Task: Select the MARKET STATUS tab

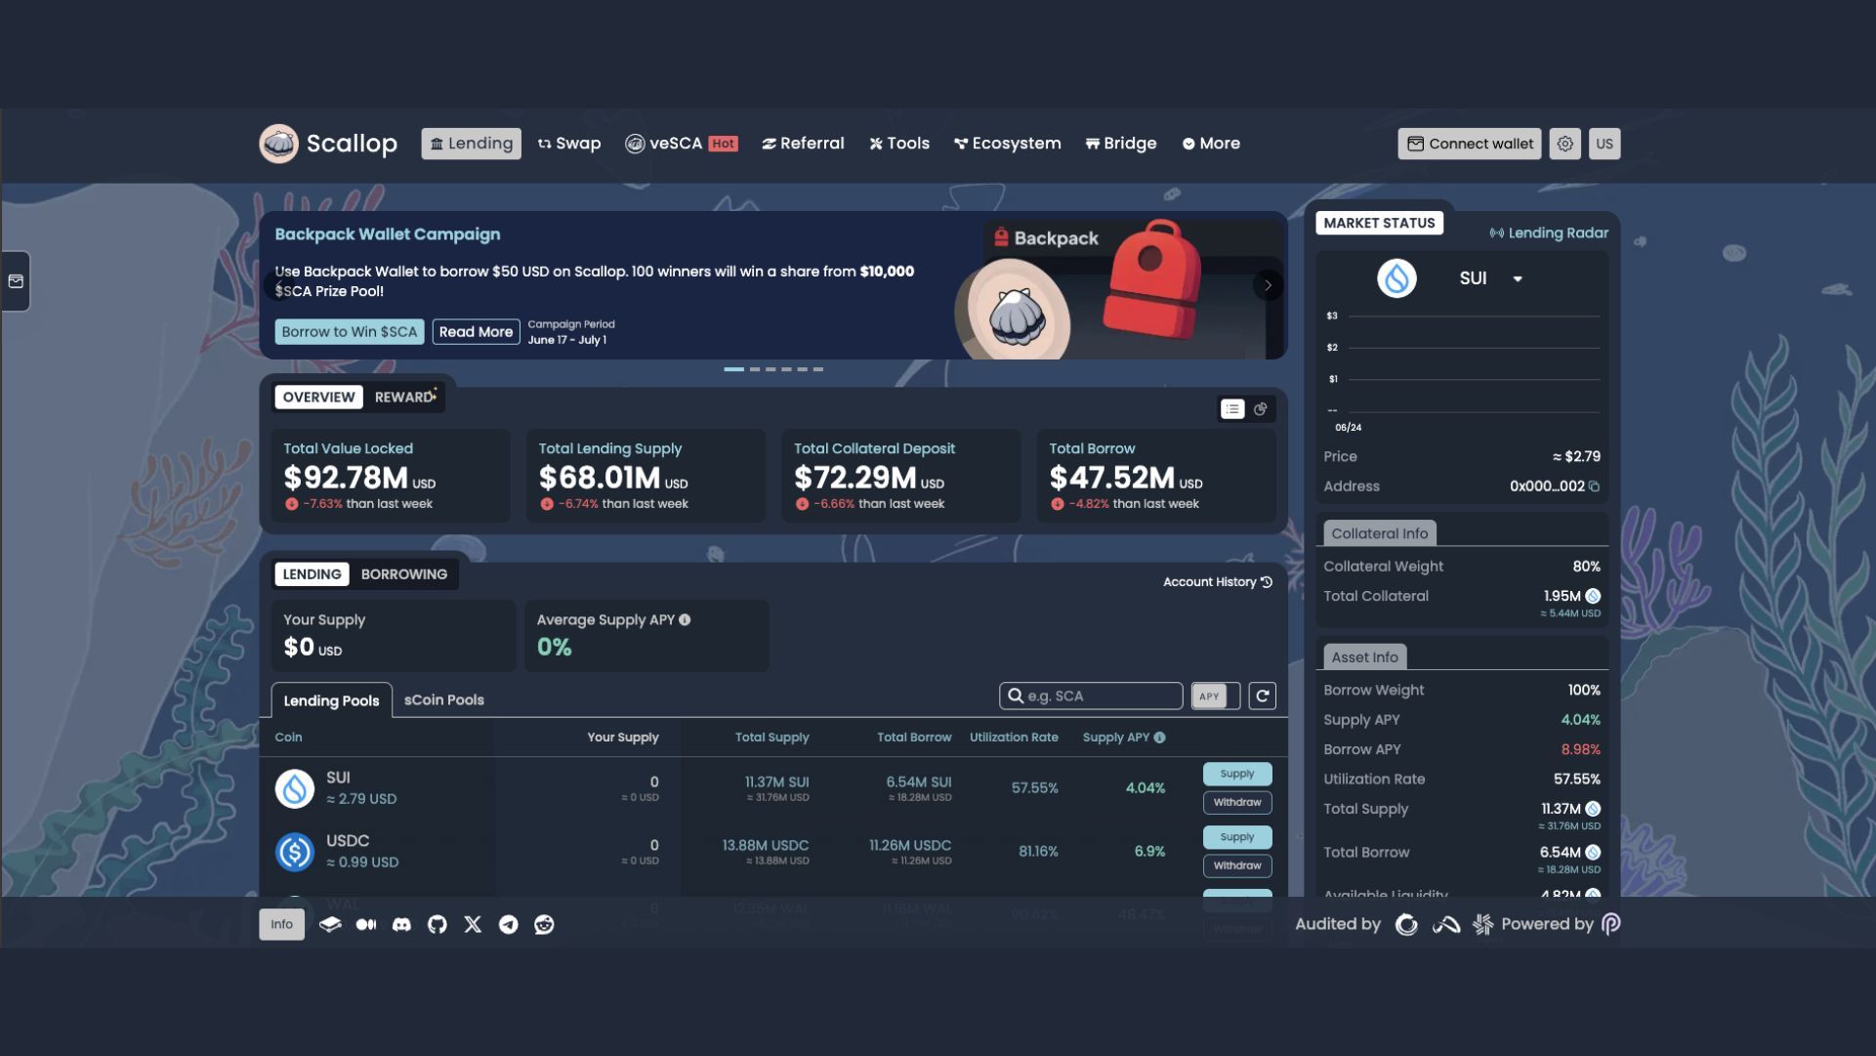Action: pyautogui.click(x=1379, y=223)
